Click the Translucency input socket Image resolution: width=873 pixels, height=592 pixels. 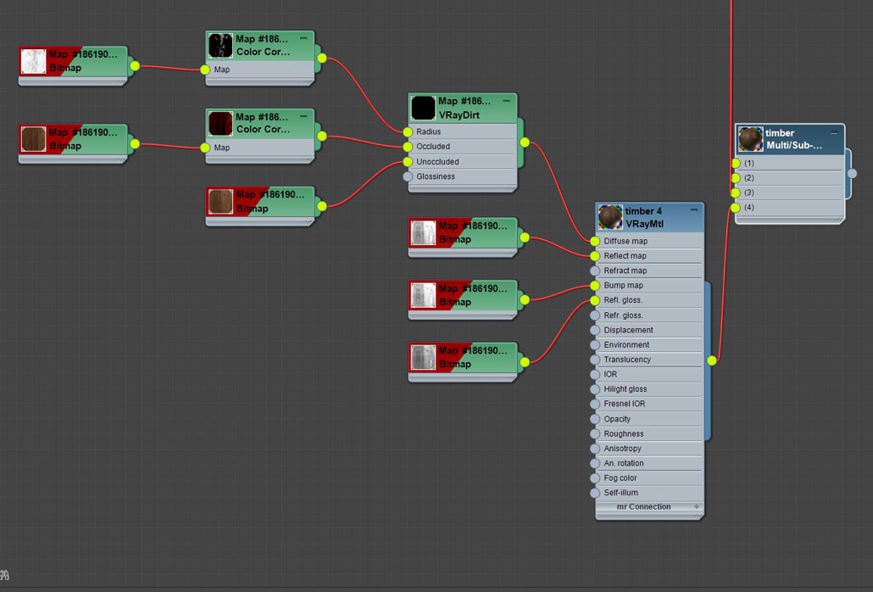click(x=595, y=360)
